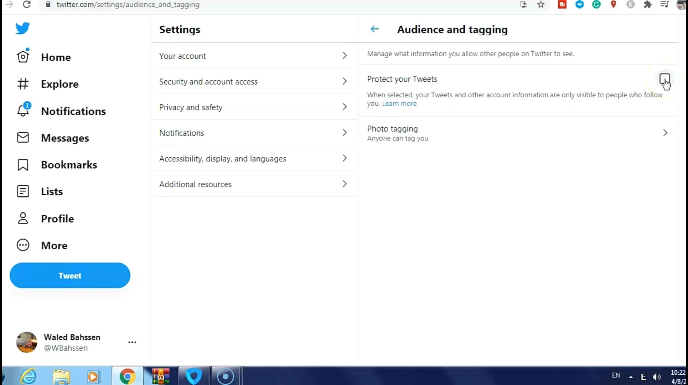Click the Messages envelope icon
The width and height of the screenshot is (688, 385).
[x=23, y=138]
